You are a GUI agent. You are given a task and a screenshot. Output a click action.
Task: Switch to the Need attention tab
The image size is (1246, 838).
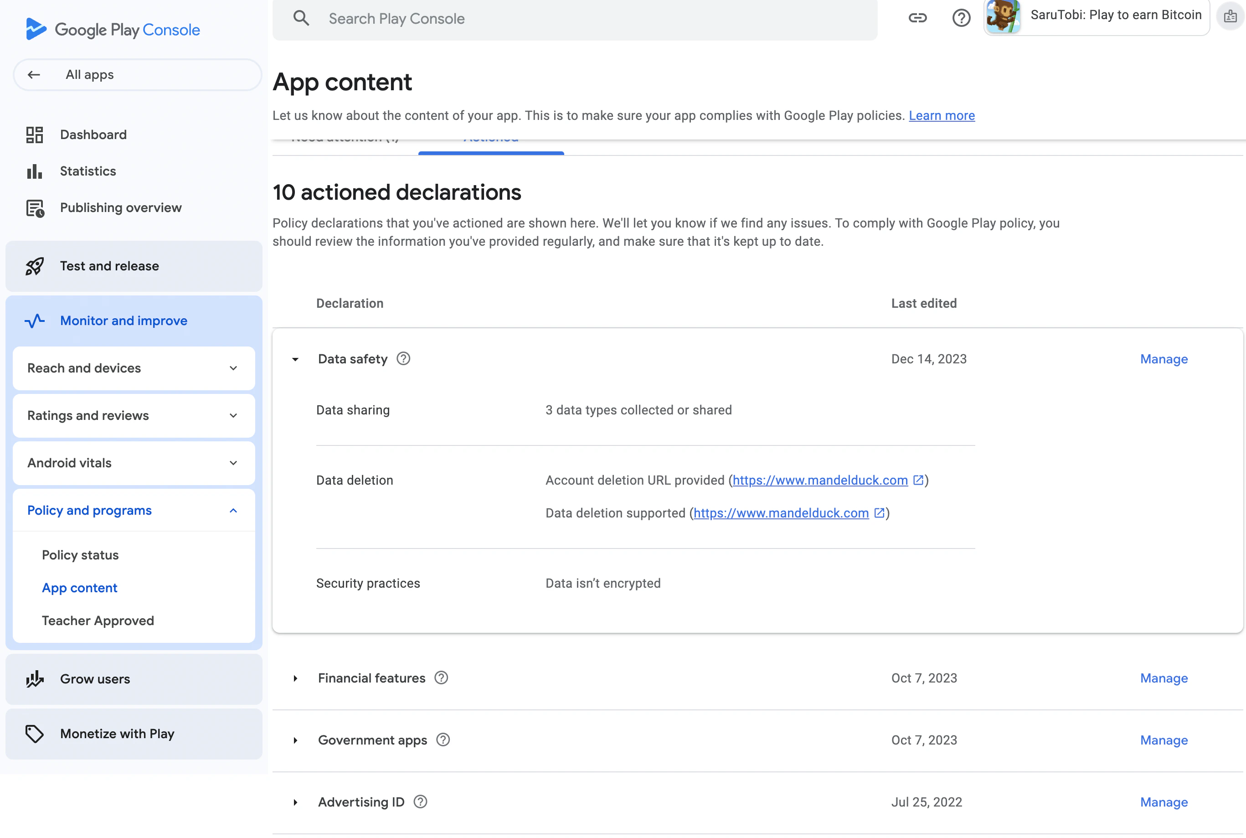click(345, 139)
